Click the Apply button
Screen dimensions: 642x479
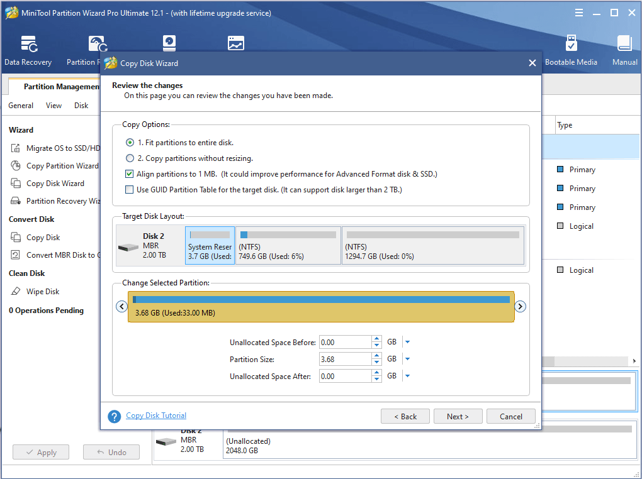pos(41,452)
